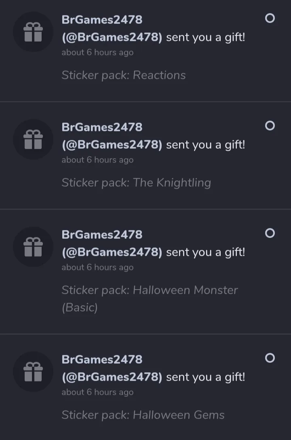The height and width of the screenshot is (440, 291).
Task: Mark the Reactions gift notification as read
Action: coord(270,18)
